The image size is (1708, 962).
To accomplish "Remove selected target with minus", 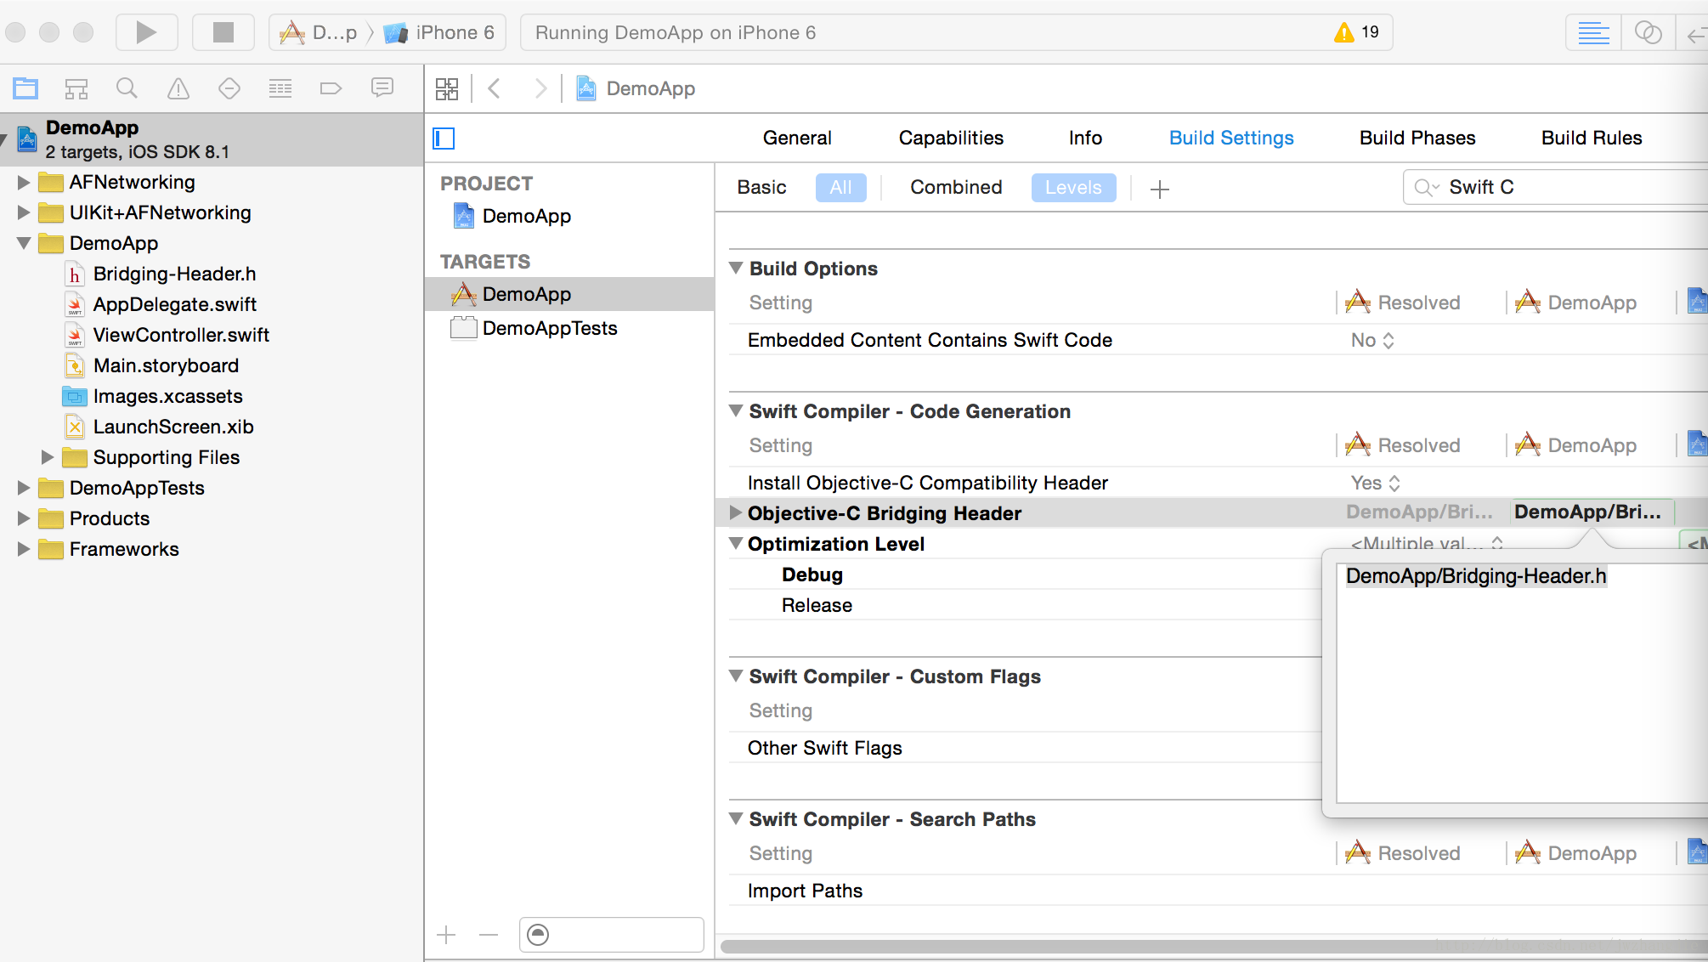I will pyautogui.click(x=489, y=935).
